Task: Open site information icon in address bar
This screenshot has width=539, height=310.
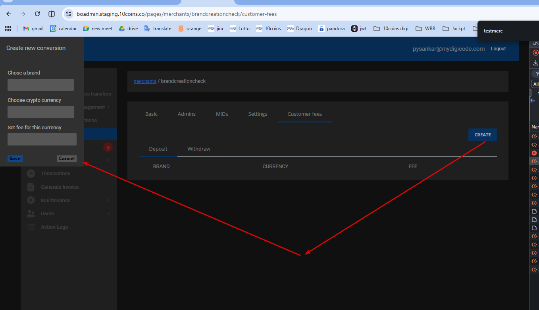Action: [x=69, y=14]
